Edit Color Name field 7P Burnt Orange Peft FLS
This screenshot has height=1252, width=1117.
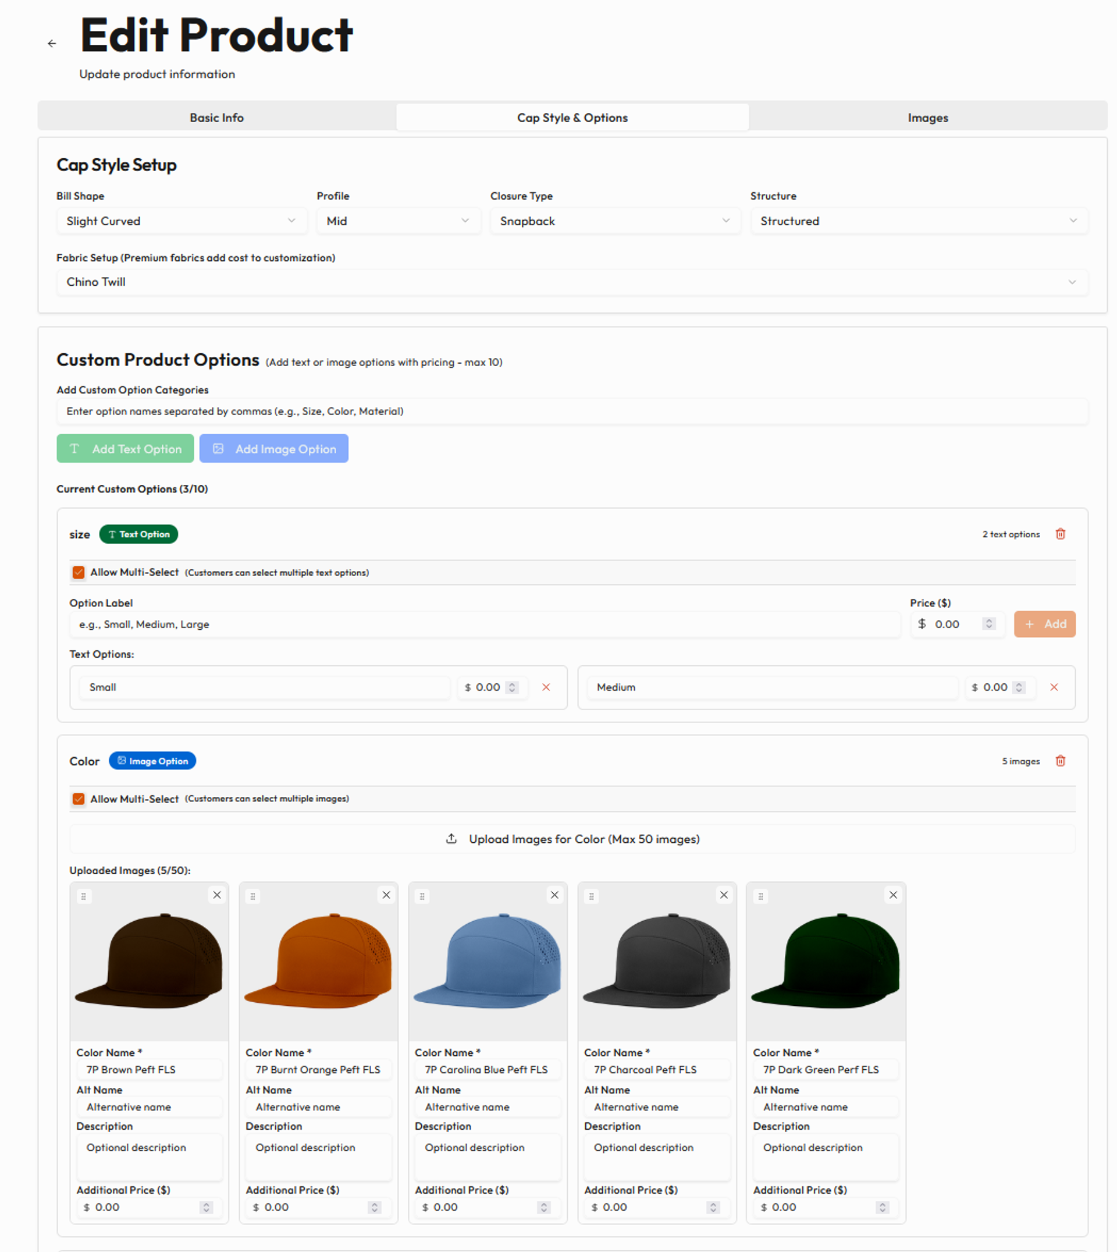click(x=319, y=1069)
